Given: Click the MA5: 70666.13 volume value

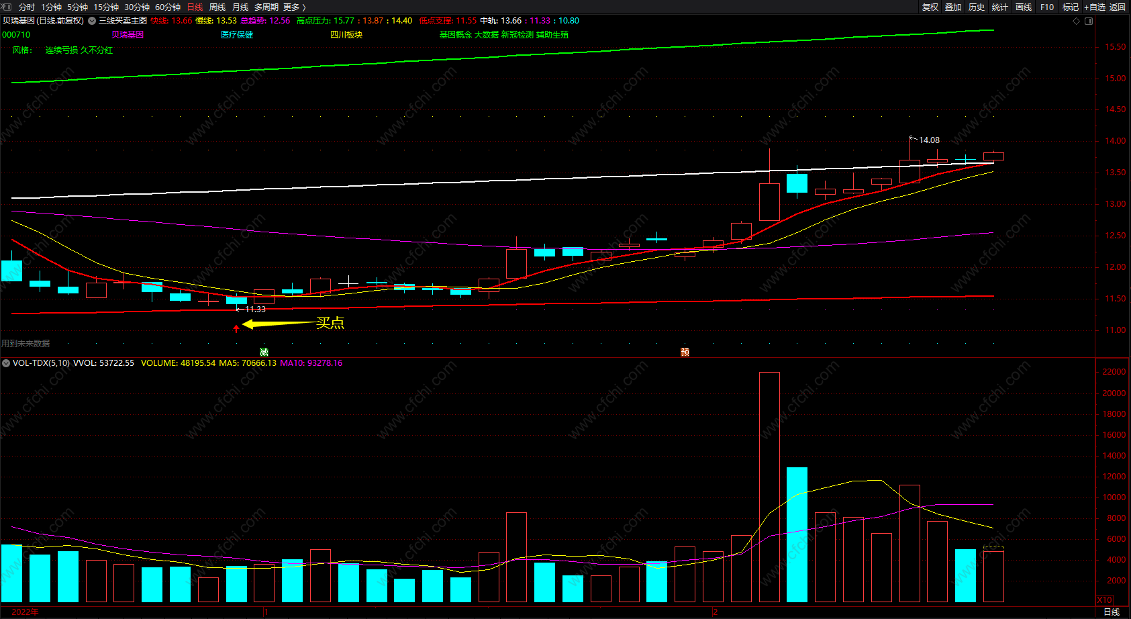Looking at the screenshot, I should (248, 363).
